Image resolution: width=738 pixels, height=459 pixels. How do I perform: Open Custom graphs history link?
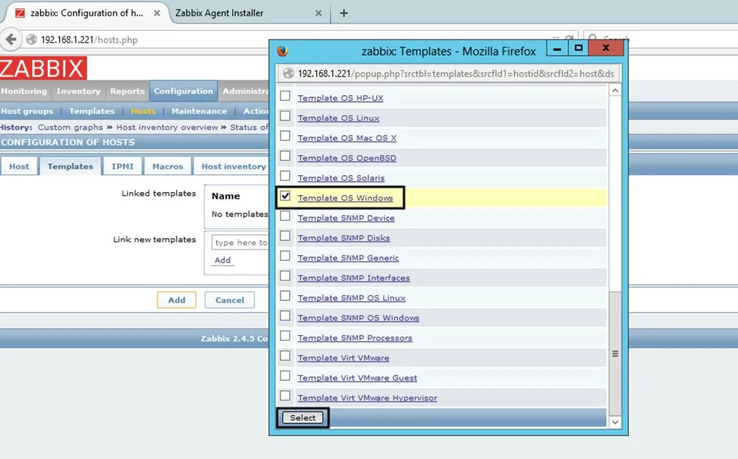pyautogui.click(x=70, y=127)
